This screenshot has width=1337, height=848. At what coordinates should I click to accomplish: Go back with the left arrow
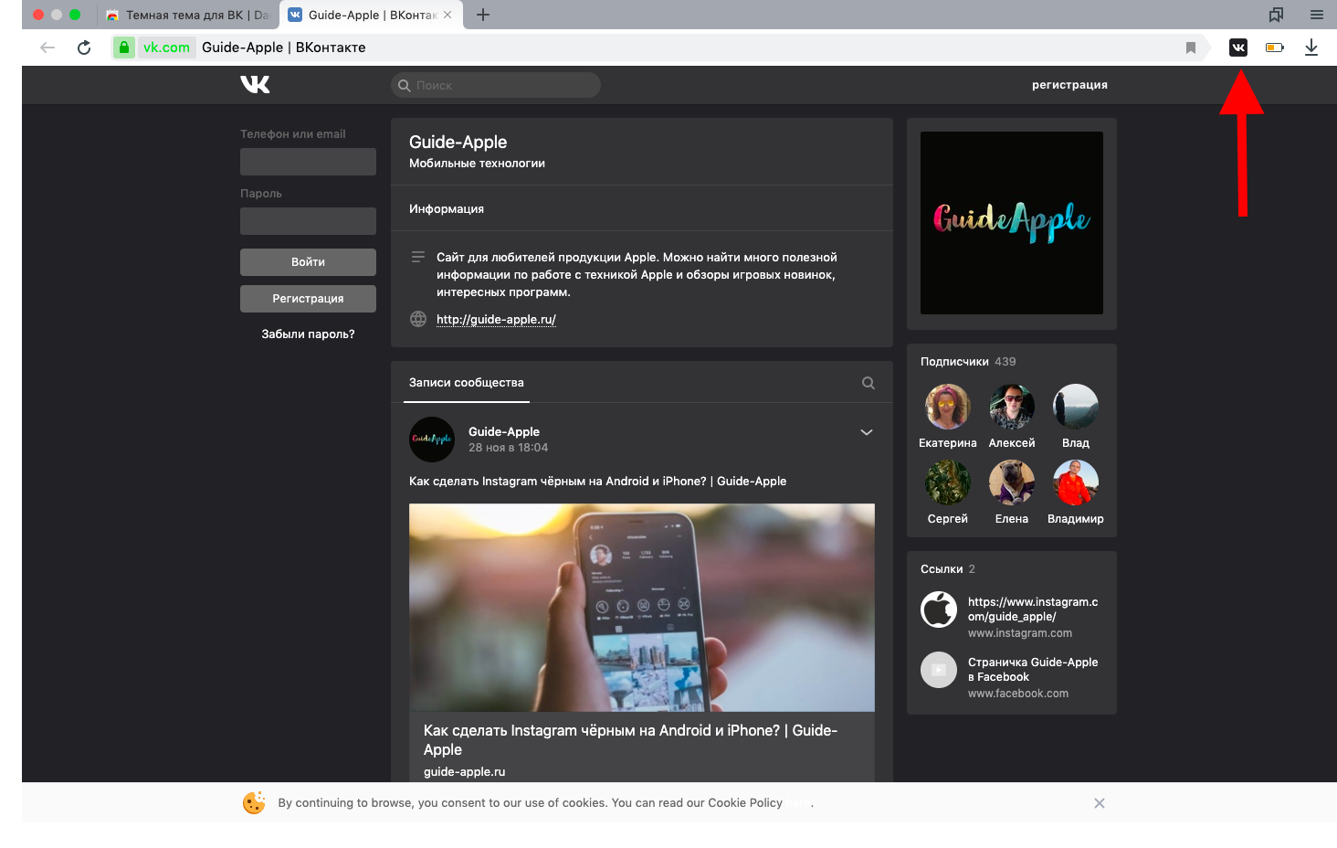[x=47, y=48]
